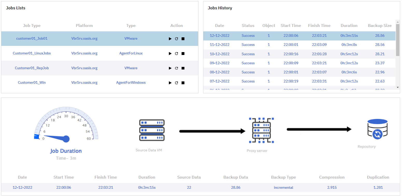This screenshot has height=196, width=402.
Task: Start the Customer01_LinuxJobs job
Action: (170, 54)
